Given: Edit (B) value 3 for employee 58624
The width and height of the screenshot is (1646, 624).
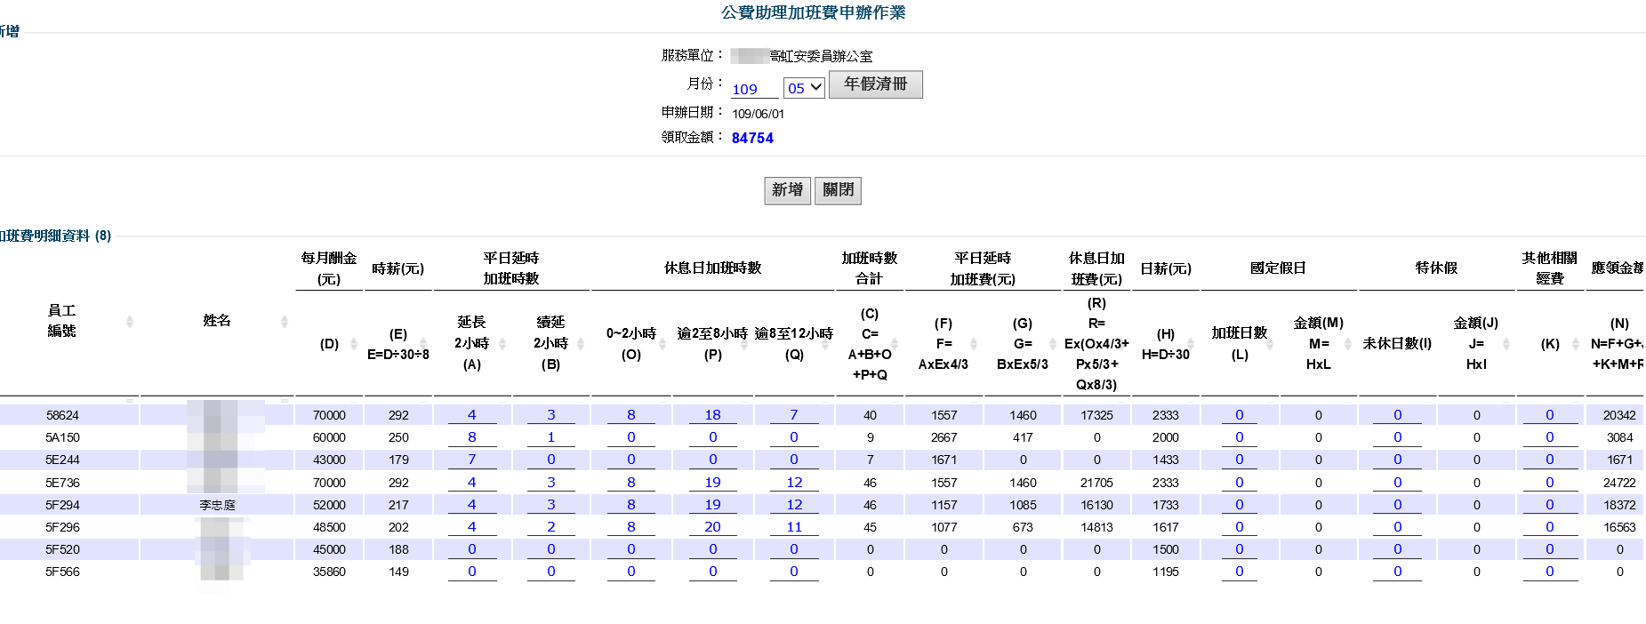Looking at the screenshot, I should click(x=551, y=415).
